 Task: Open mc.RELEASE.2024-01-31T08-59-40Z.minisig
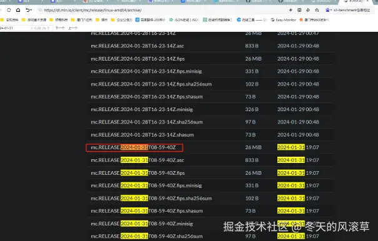coord(142,224)
